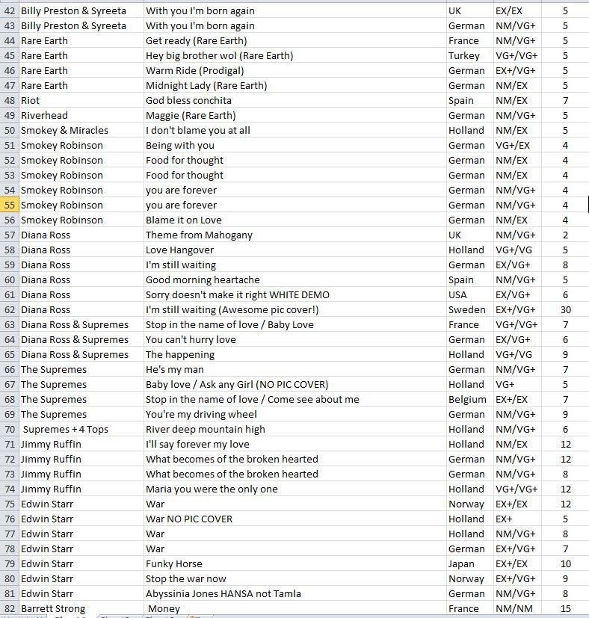Select the 'EX/EX' condition cell in row 42

518,10
